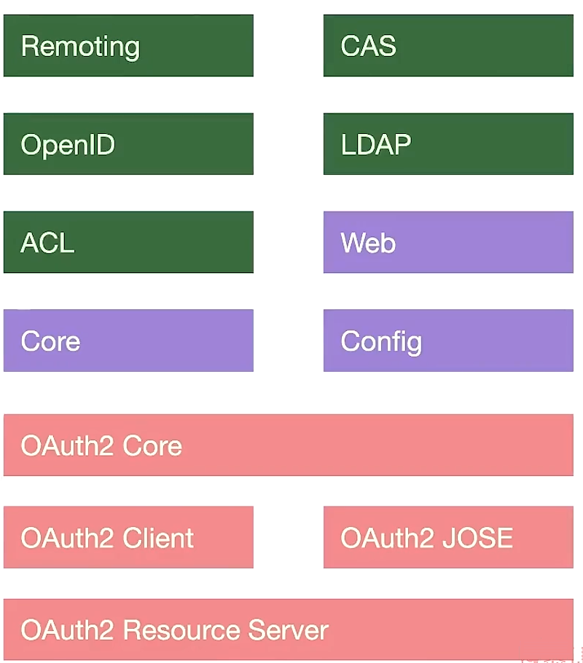
Task: Click the 'OAuth2 Client' text label
Action: click(107, 538)
